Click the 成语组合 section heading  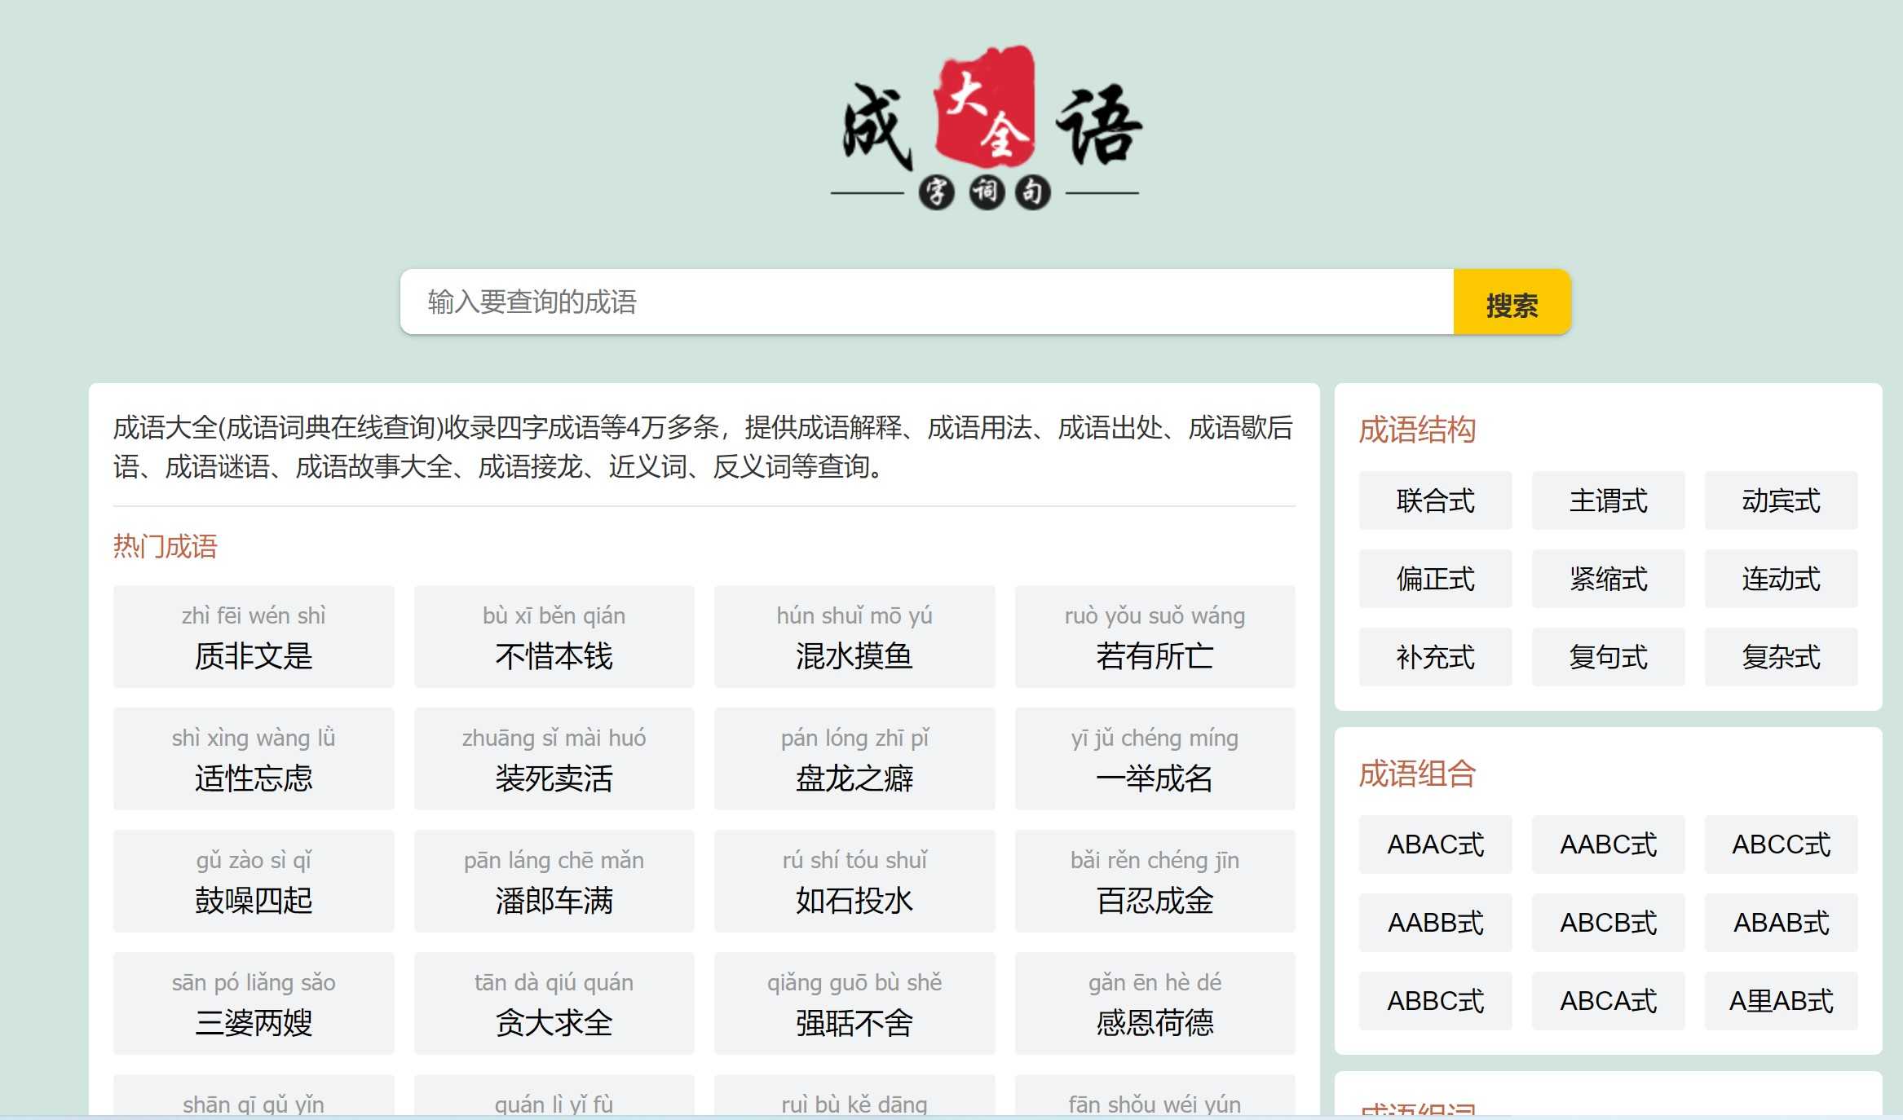tap(1417, 774)
